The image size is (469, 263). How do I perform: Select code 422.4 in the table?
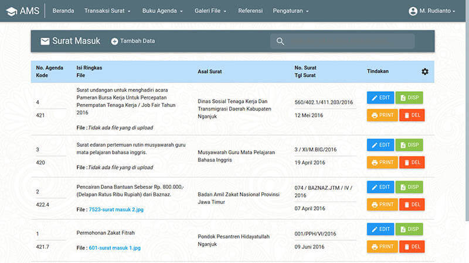coord(42,205)
